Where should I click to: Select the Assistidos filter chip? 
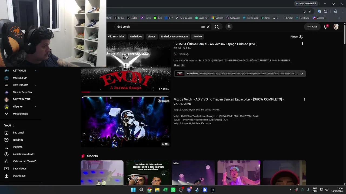tap(136, 36)
